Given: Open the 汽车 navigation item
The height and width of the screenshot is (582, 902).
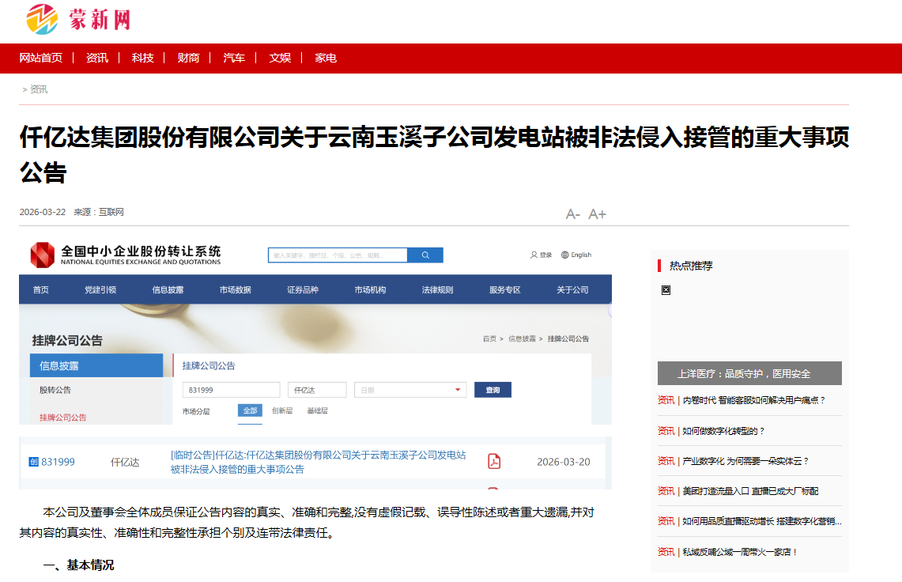Looking at the screenshot, I should click(x=234, y=59).
